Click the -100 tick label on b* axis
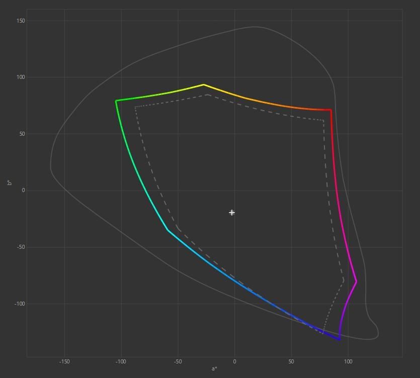Viewport: 420px width, 378px height. [20, 304]
